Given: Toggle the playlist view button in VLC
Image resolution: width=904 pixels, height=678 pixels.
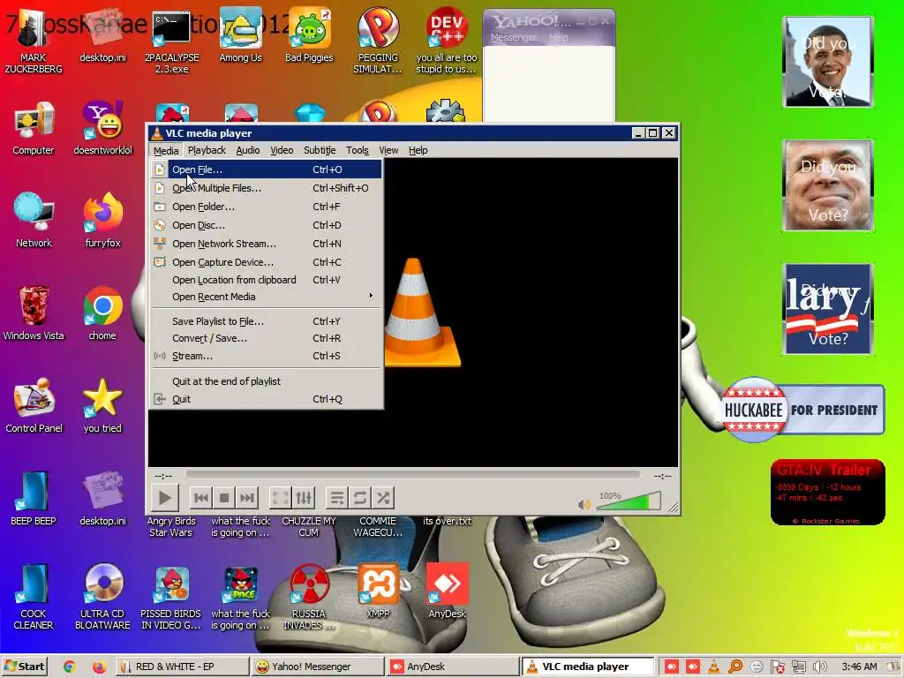Looking at the screenshot, I should point(337,498).
